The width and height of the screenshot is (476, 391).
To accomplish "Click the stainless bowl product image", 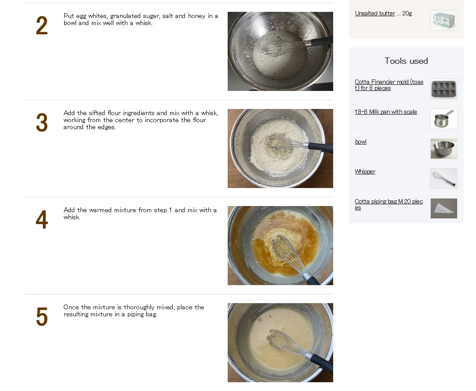I will 444,148.
